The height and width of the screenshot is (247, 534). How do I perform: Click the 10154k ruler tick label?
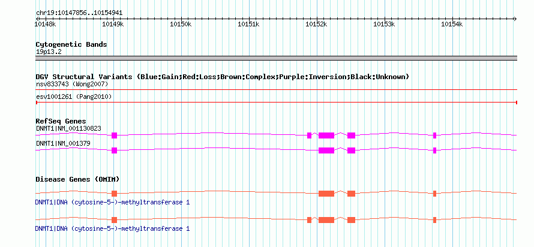pos(452,24)
